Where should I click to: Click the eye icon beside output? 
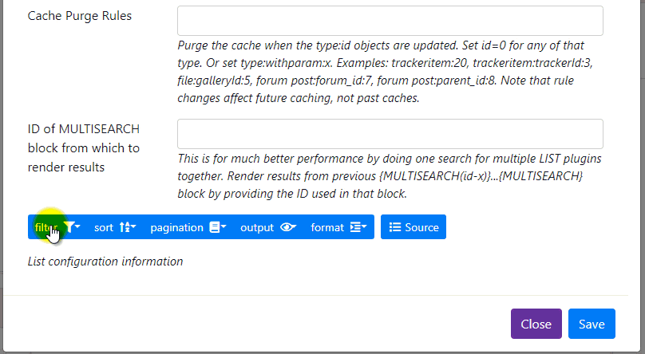click(287, 227)
